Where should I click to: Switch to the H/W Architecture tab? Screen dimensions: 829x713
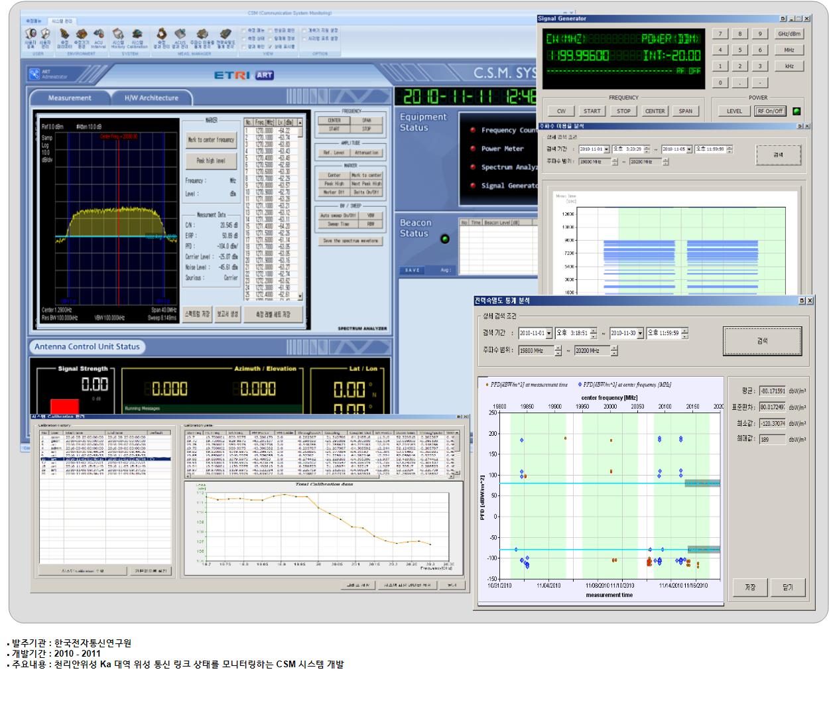coord(151,98)
